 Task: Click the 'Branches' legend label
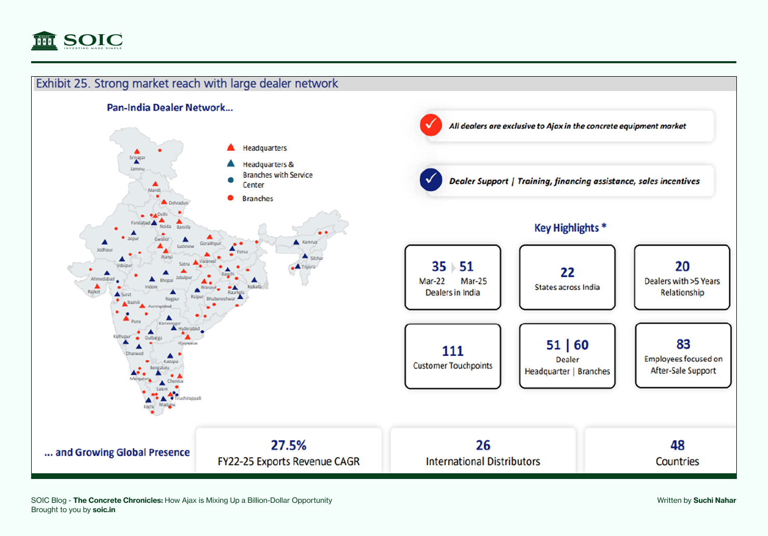257,199
